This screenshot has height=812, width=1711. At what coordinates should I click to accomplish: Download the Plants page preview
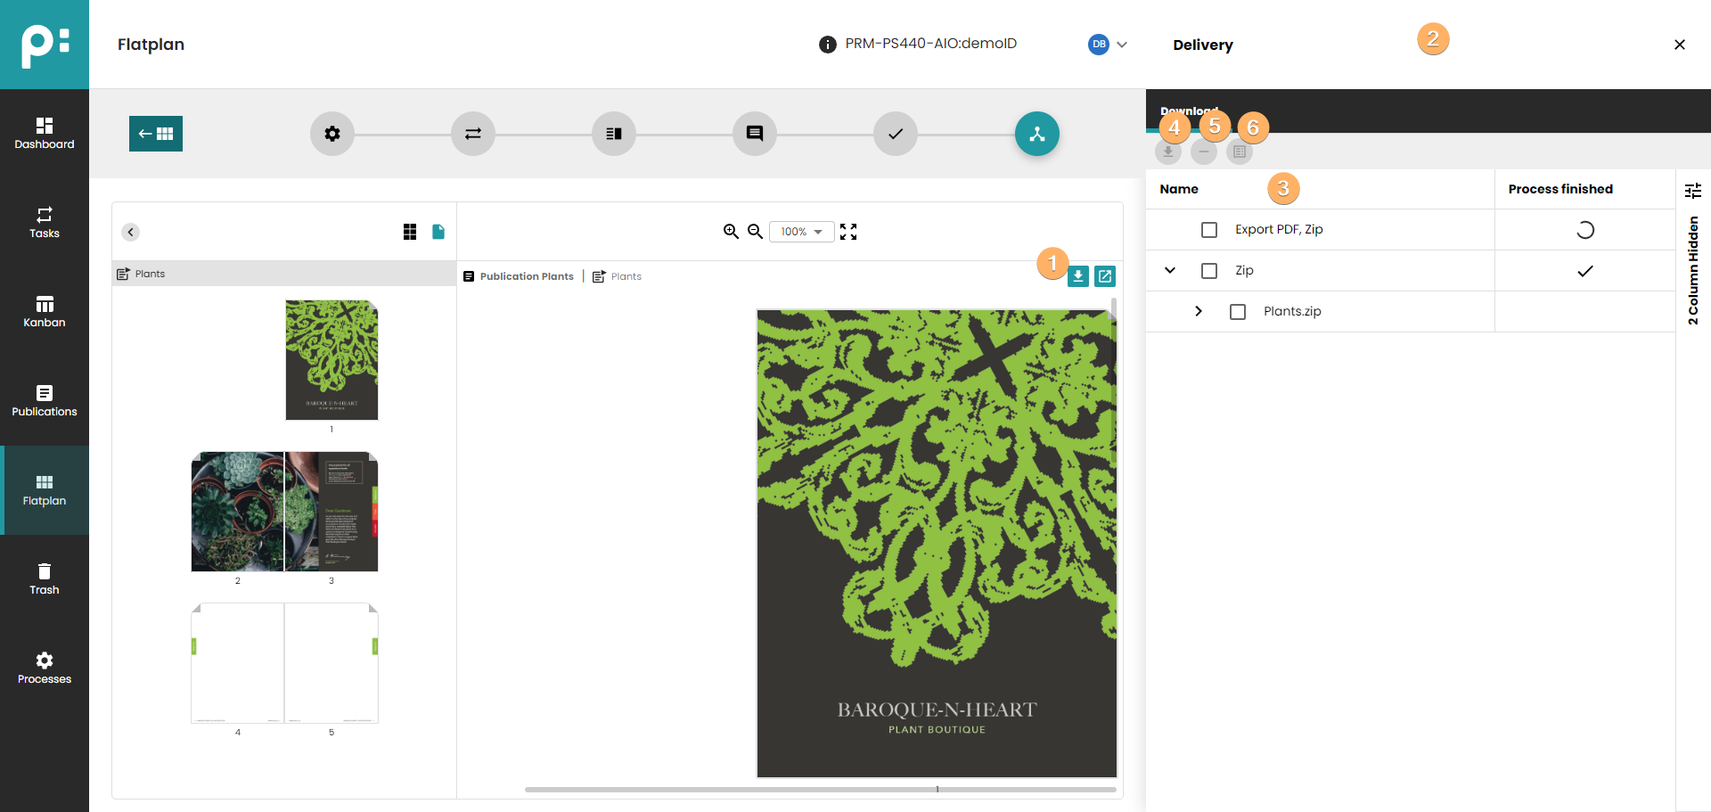[1078, 276]
